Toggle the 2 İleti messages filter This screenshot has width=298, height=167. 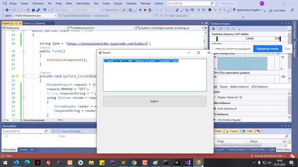[x=248, y=131]
